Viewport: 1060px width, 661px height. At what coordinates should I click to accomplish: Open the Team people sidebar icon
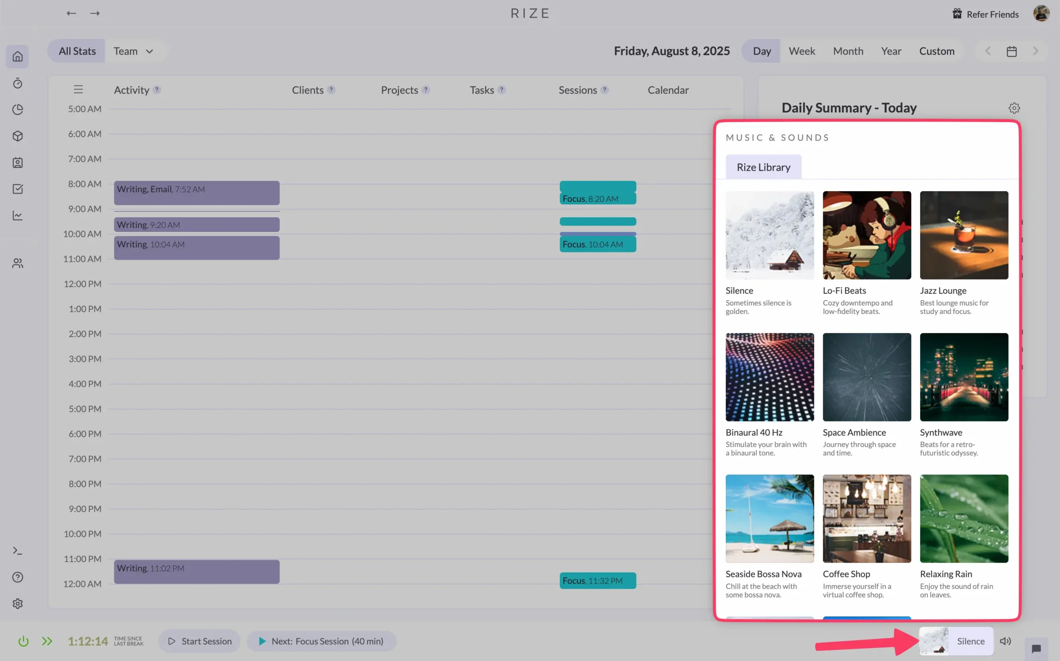pos(17,263)
